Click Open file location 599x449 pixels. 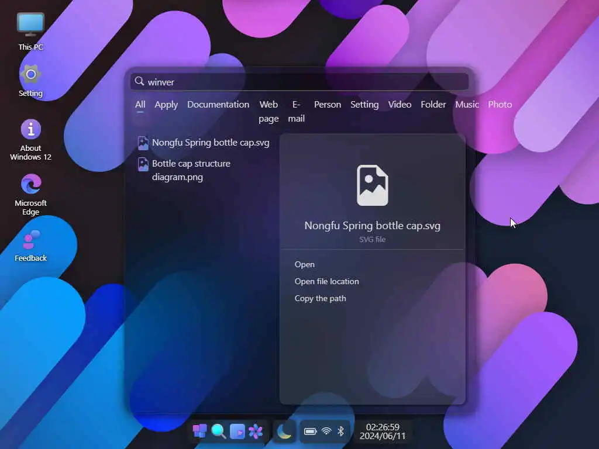326,281
